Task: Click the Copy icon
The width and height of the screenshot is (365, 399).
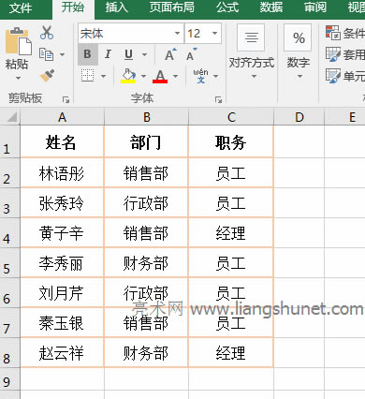Action: point(46,54)
